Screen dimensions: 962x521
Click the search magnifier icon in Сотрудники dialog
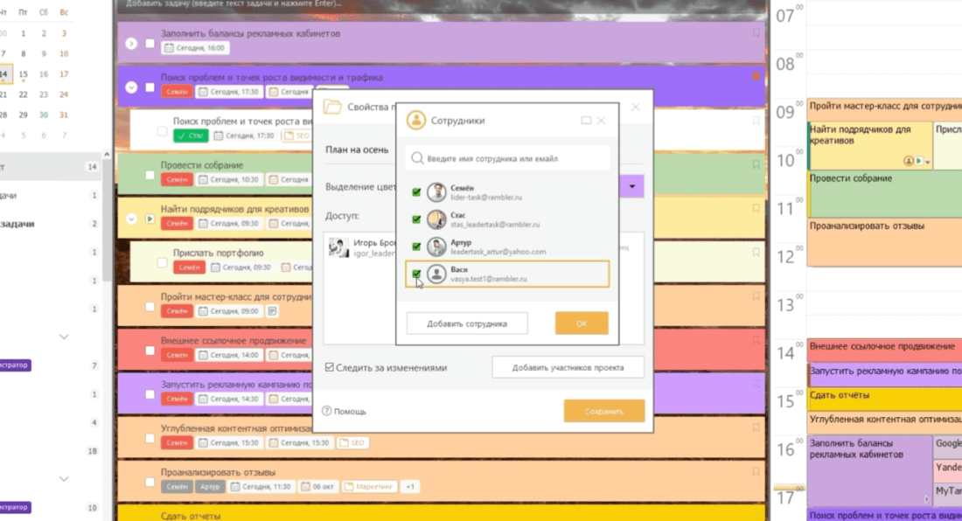click(x=418, y=159)
